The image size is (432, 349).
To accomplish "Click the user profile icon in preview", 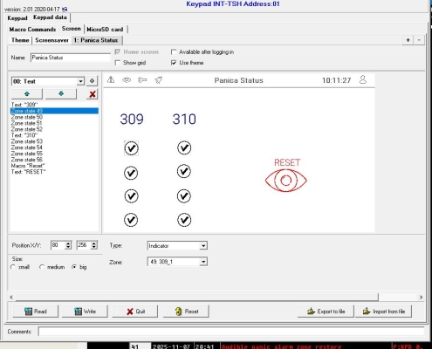I will coord(363,79).
